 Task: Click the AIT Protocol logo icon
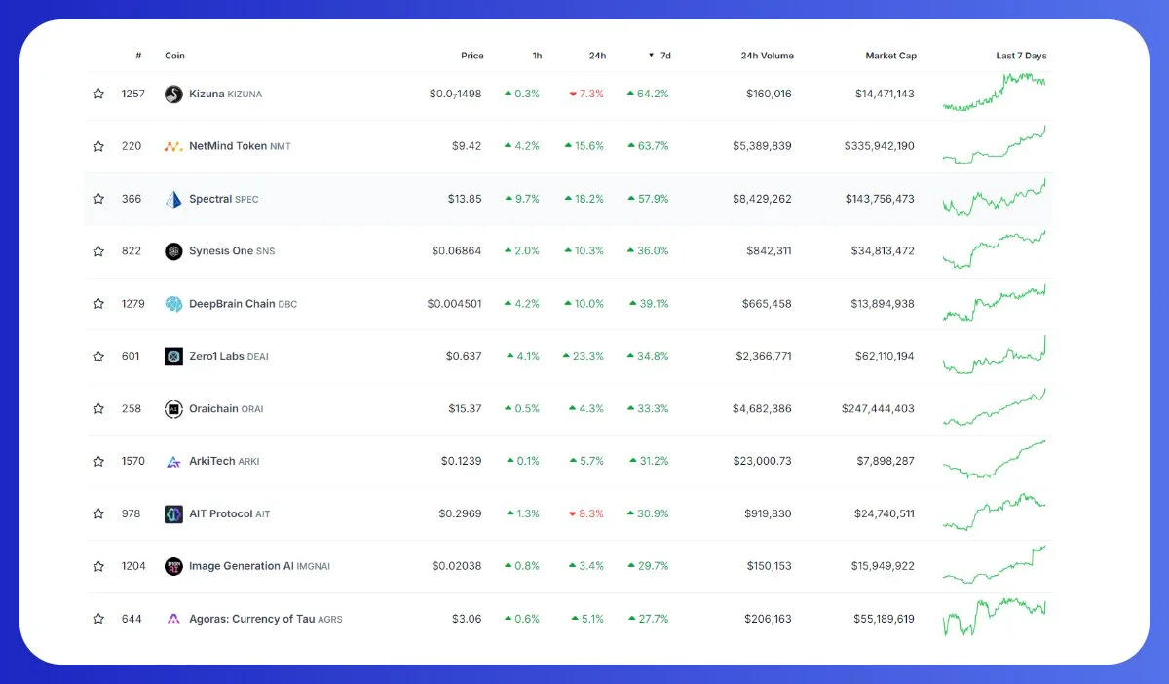[x=173, y=514]
